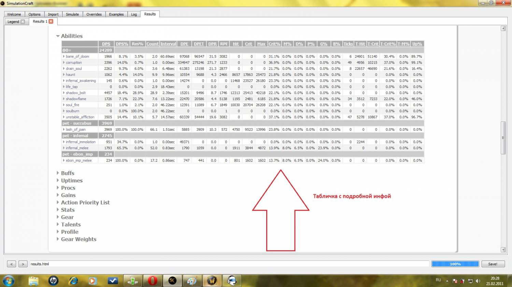Open the Import tab

[53, 14]
